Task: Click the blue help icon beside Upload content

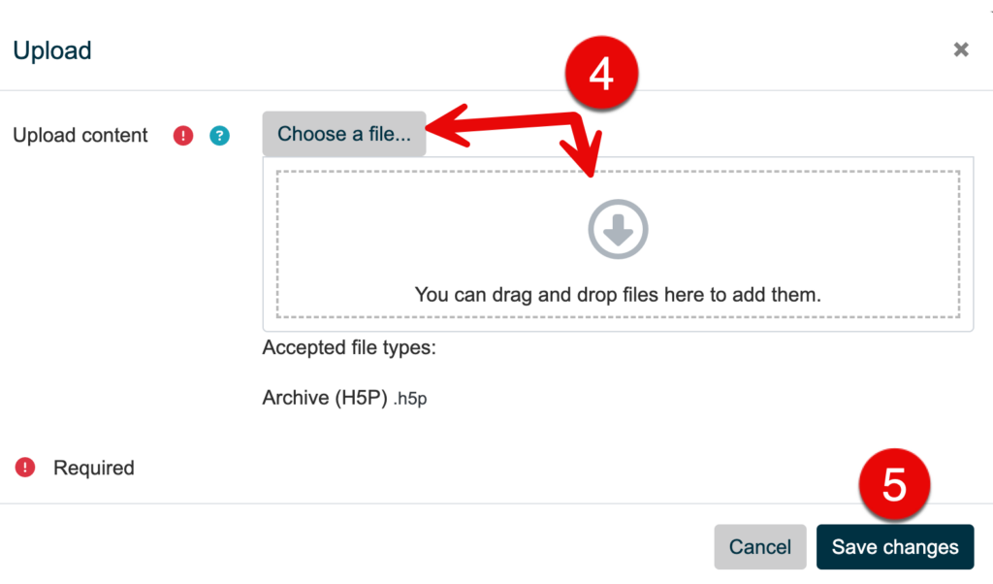Action: coord(220,136)
